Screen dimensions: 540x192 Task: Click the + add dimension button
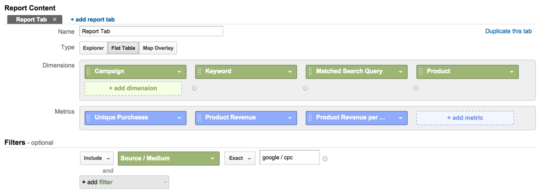tap(133, 88)
